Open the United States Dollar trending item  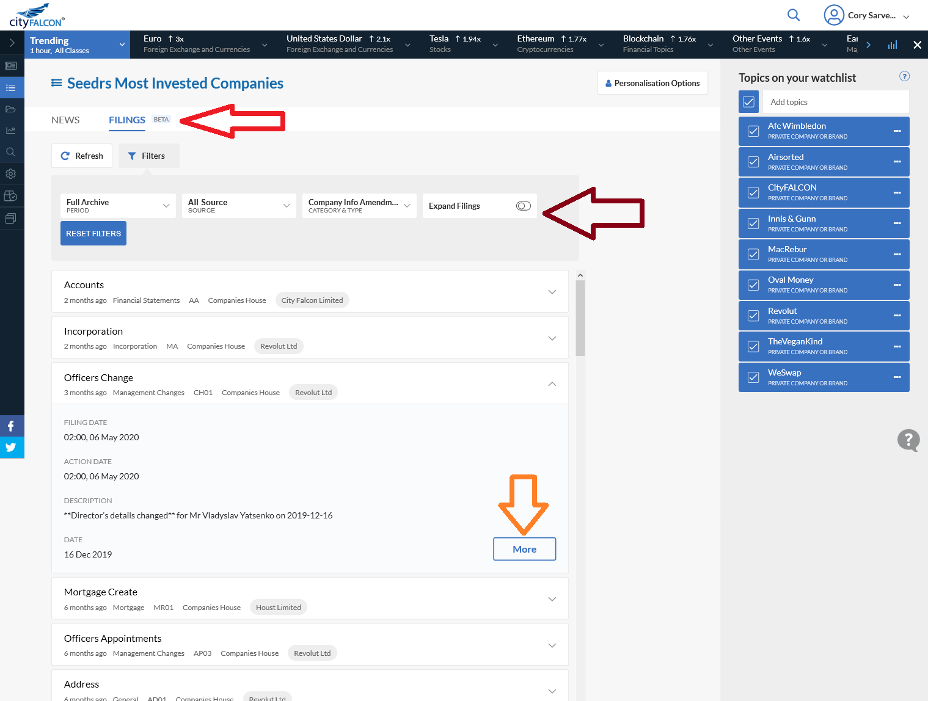coord(348,44)
